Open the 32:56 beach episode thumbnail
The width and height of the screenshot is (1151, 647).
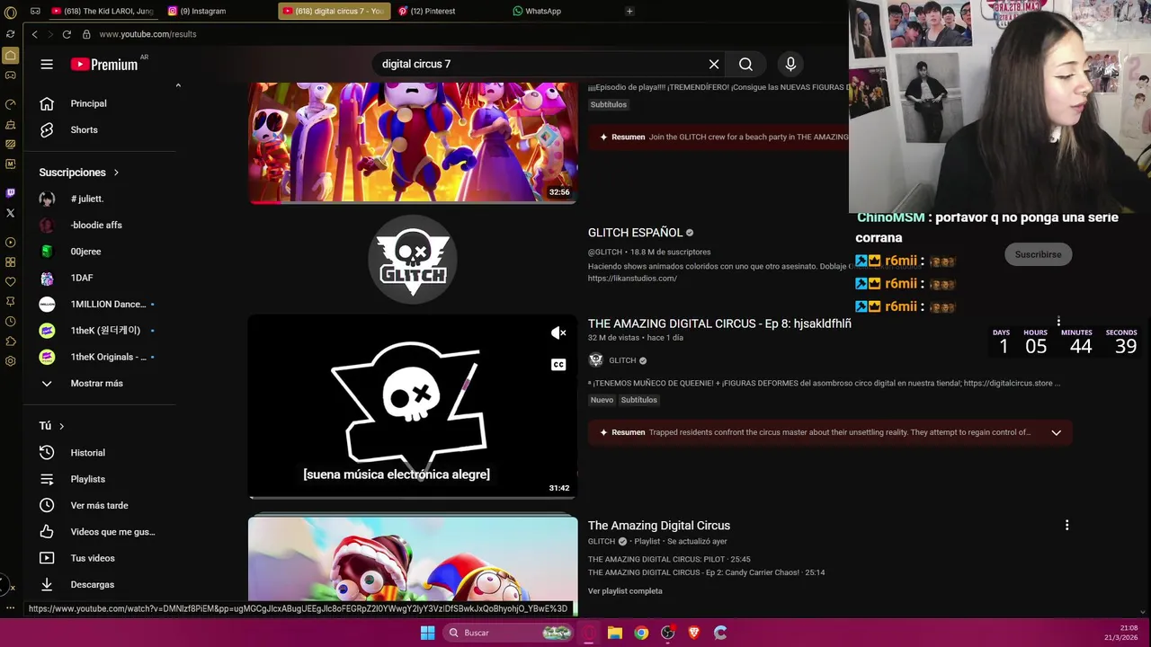tap(413, 142)
